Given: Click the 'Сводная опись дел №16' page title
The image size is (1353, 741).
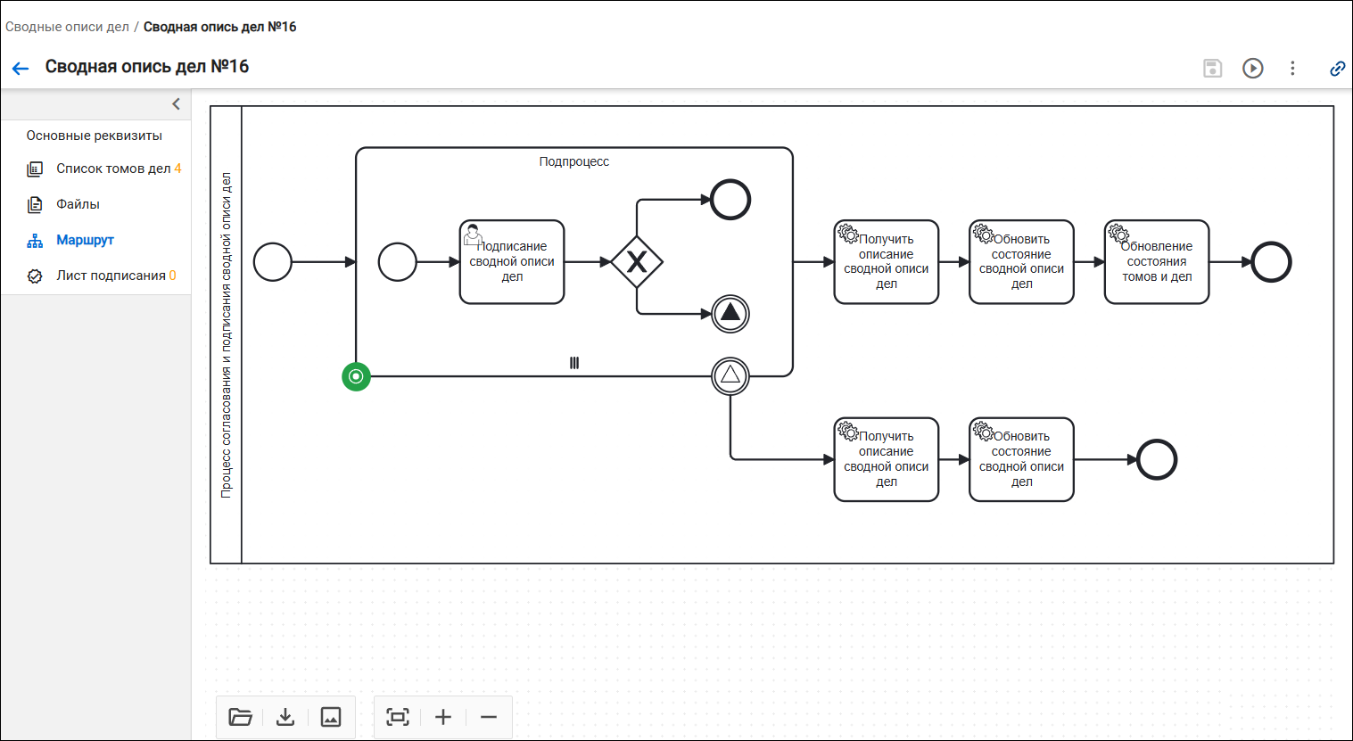Looking at the screenshot, I should 147,67.
